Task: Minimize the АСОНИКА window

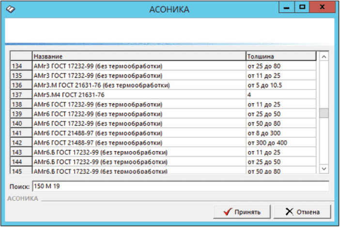Action: click(287, 8)
